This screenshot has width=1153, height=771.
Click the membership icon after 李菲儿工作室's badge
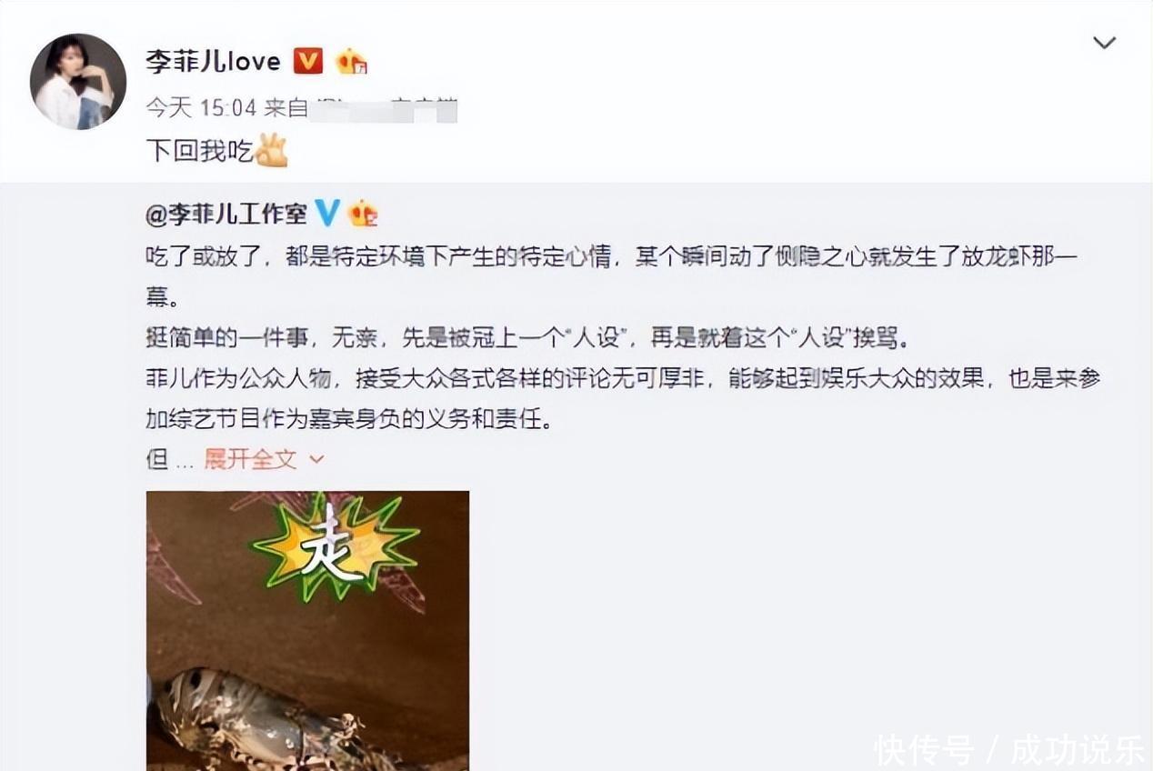363,213
